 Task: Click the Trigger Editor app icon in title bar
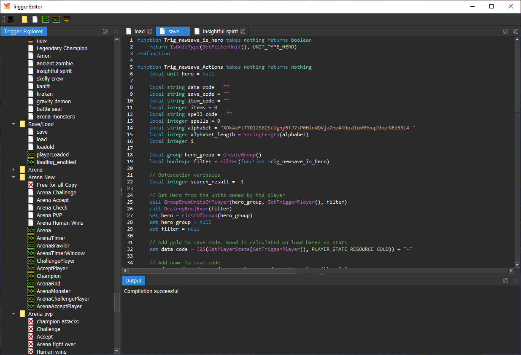(x=7, y=7)
